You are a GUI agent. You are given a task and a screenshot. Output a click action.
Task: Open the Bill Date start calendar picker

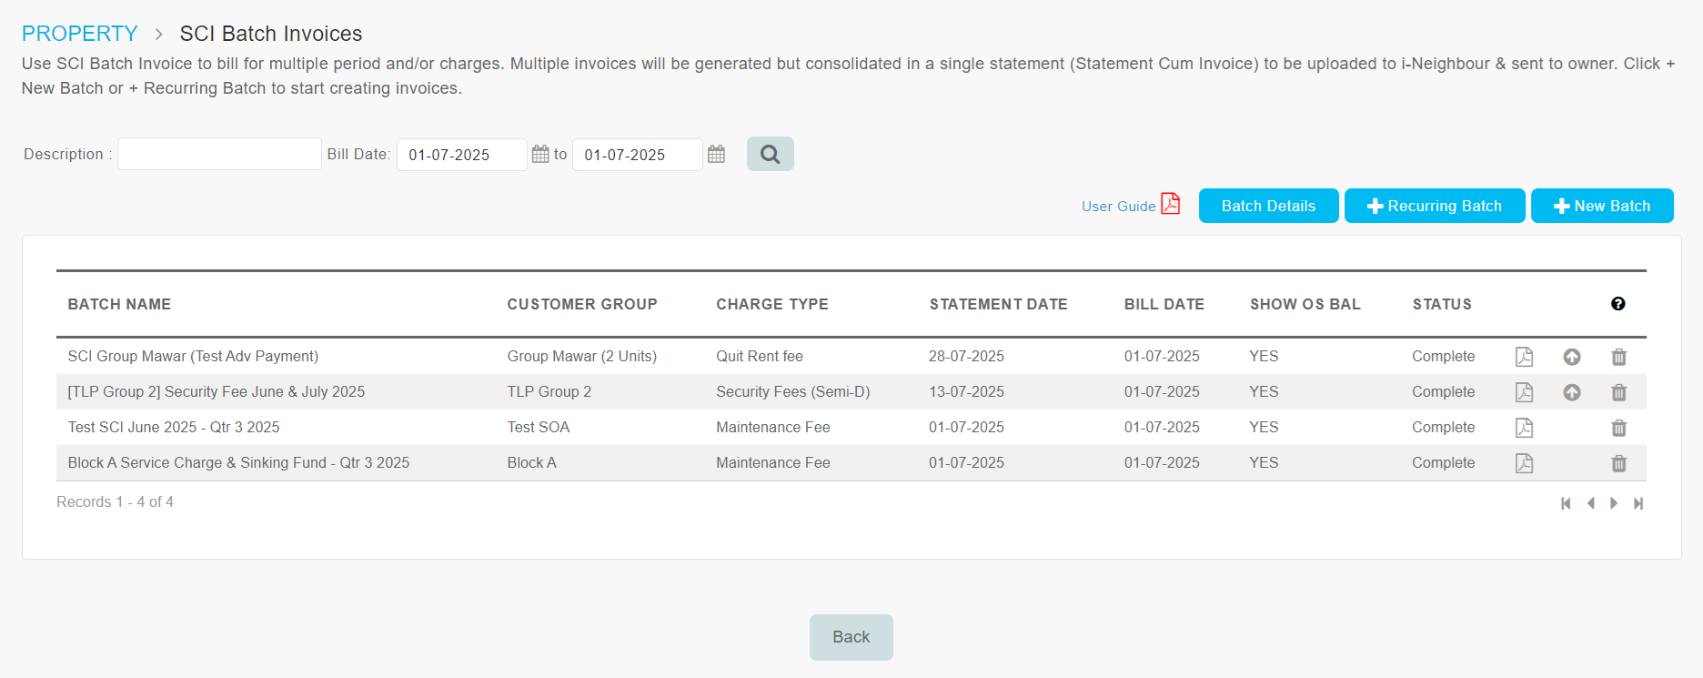540,154
